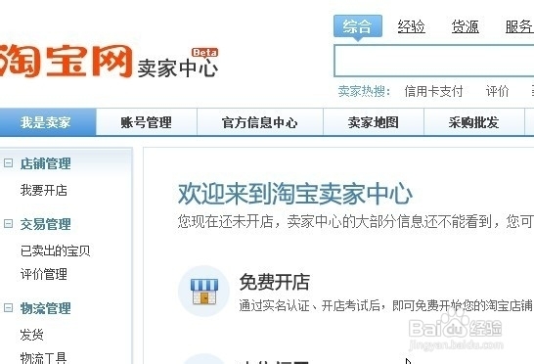The width and height of the screenshot is (534, 364).
Task: Click the free shop storefront icon
Action: click(204, 292)
